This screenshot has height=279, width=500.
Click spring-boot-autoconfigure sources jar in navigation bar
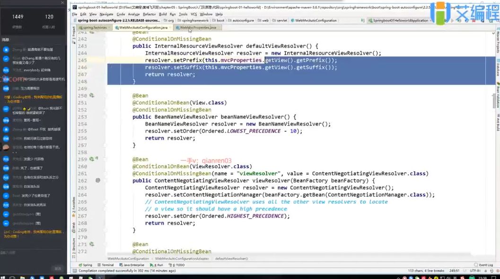pyautogui.click(x=117, y=20)
